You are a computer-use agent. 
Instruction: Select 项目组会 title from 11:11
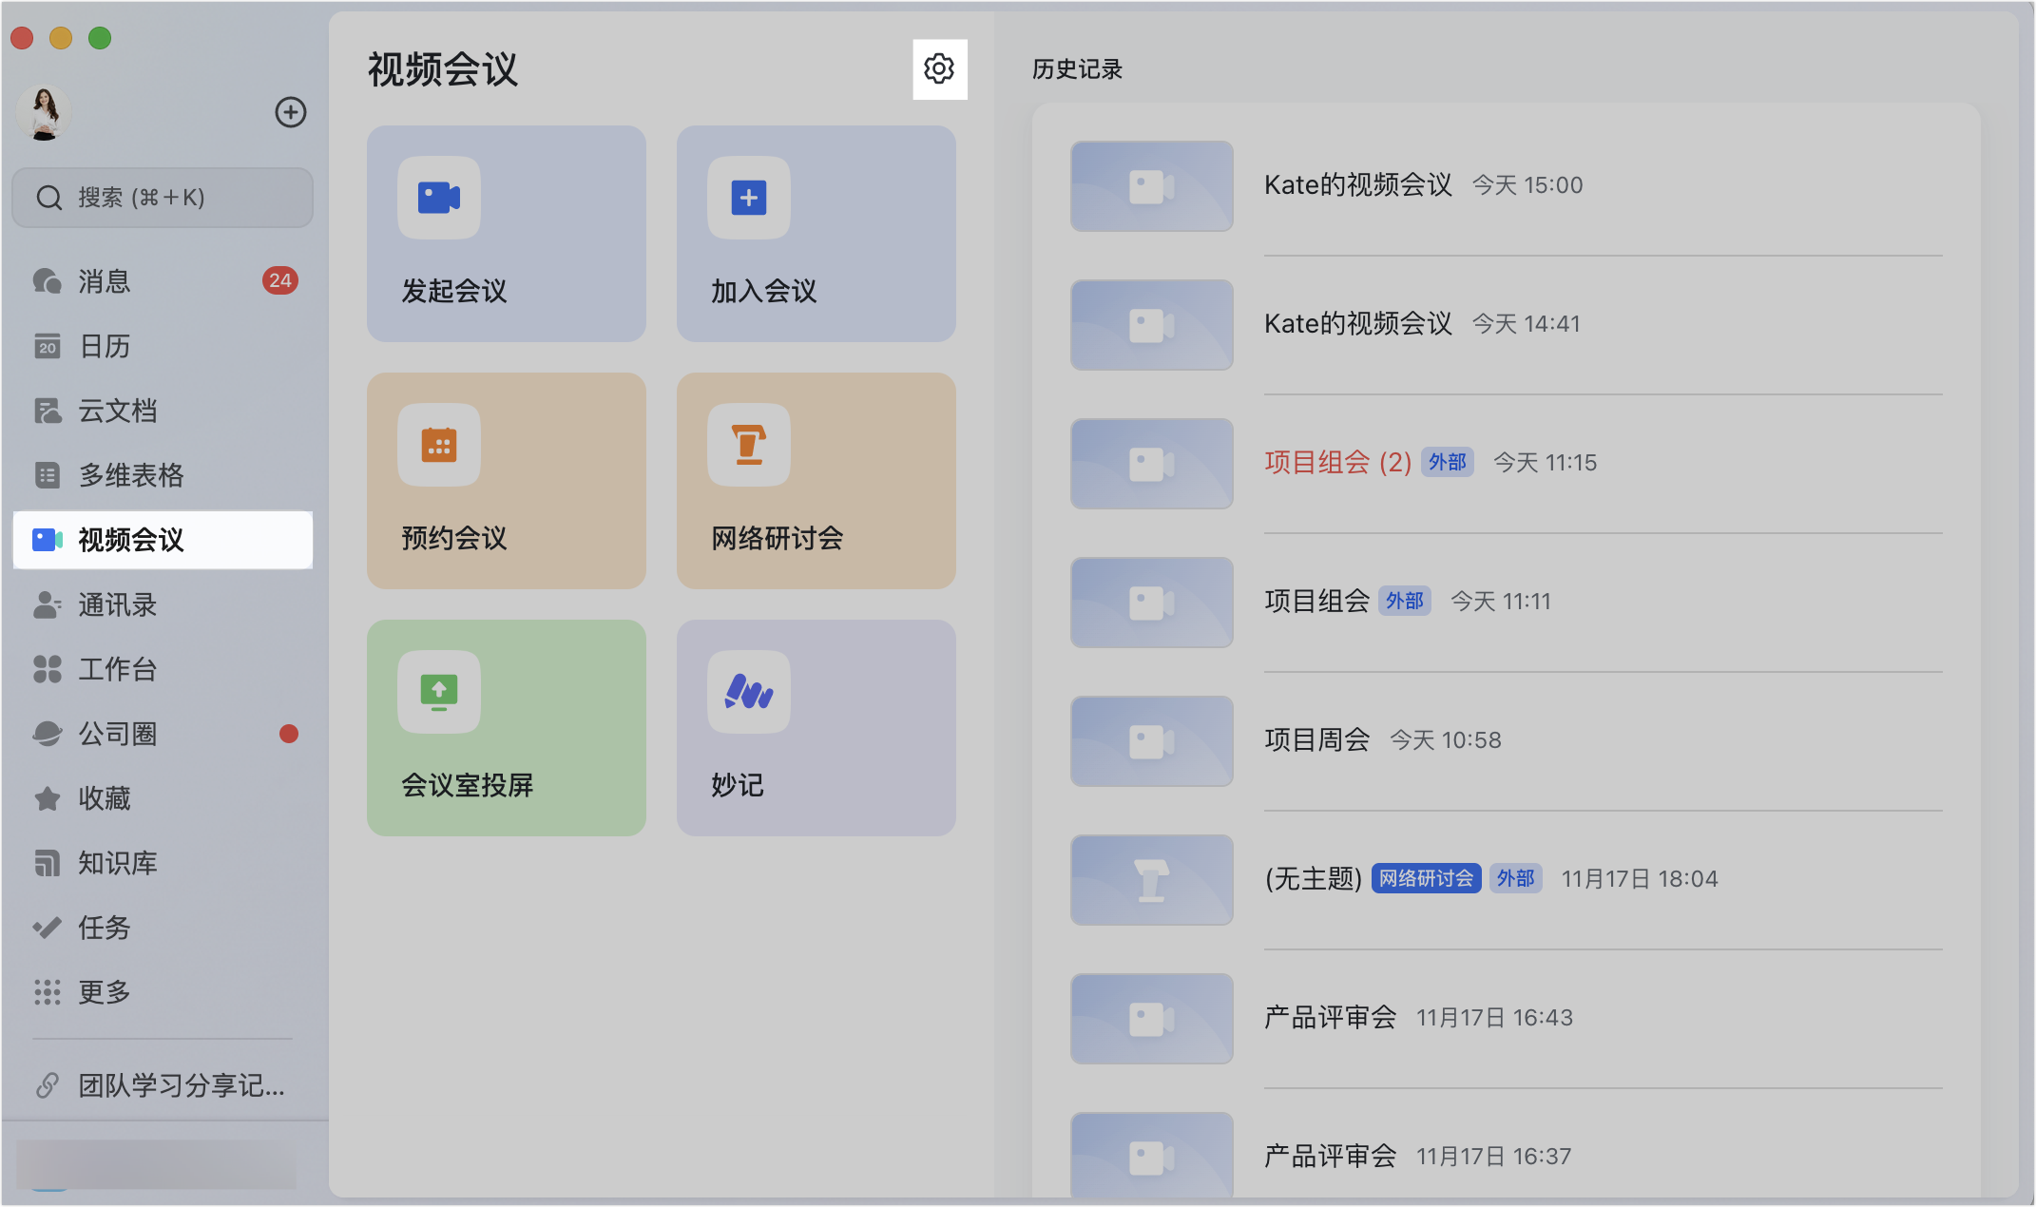click(x=1317, y=601)
